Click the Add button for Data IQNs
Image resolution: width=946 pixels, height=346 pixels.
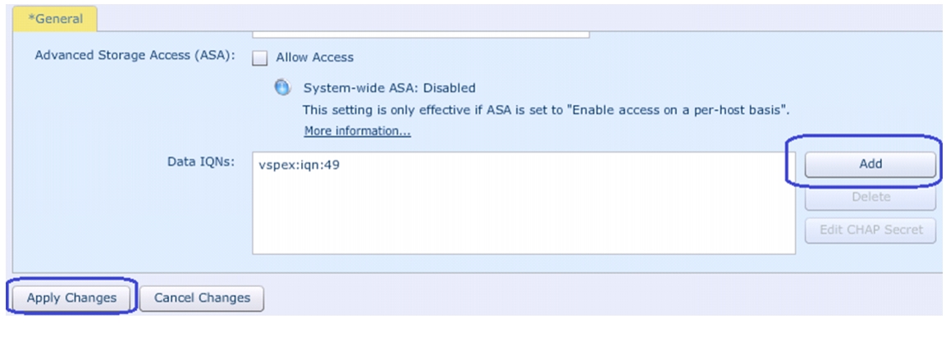pyautogui.click(x=871, y=164)
